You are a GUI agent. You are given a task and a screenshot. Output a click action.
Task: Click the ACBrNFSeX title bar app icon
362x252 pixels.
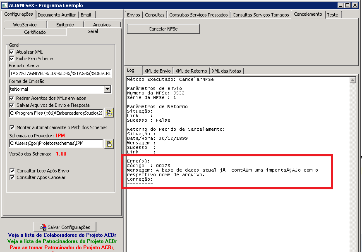tap(5, 5)
